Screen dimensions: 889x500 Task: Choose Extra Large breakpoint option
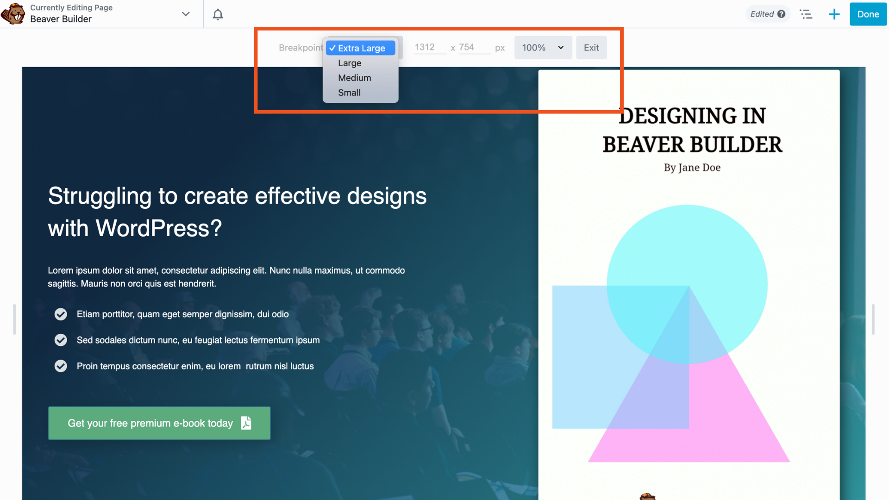(361, 48)
